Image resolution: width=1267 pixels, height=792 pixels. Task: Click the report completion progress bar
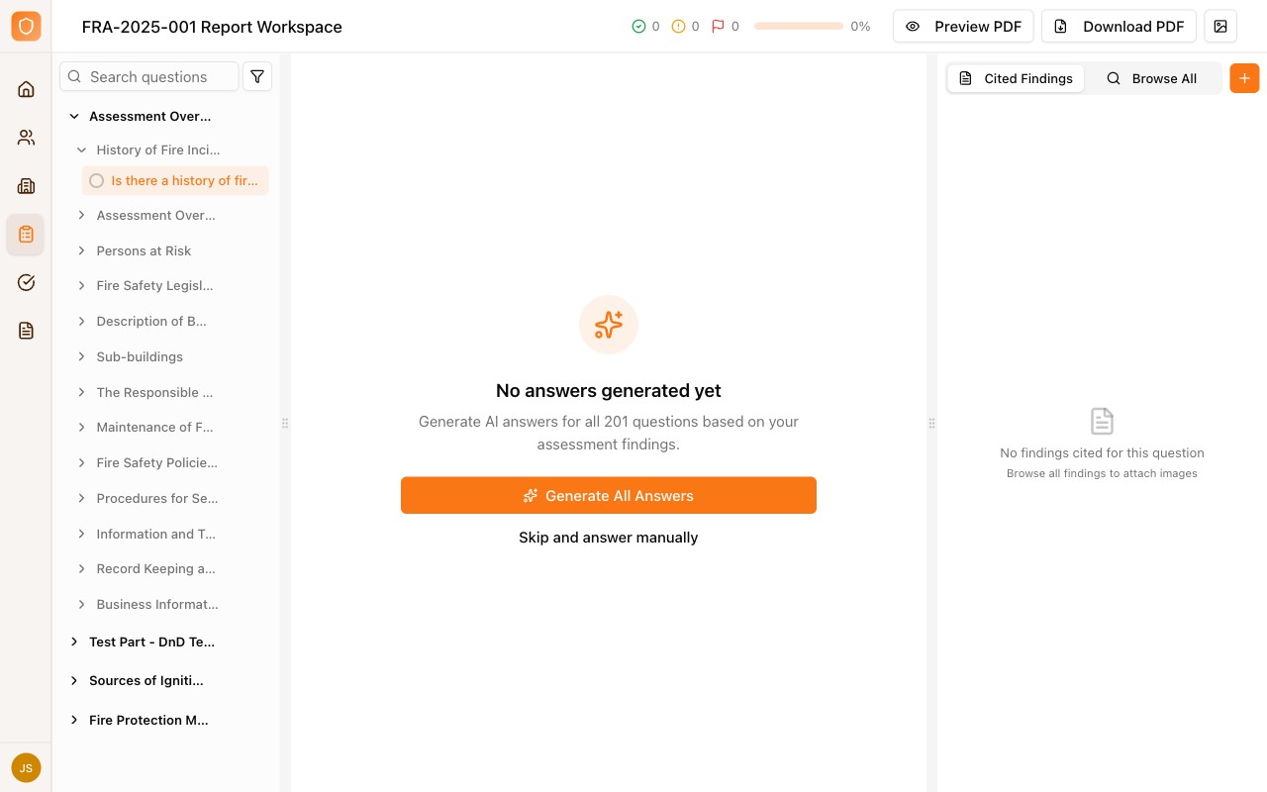[798, 27]
